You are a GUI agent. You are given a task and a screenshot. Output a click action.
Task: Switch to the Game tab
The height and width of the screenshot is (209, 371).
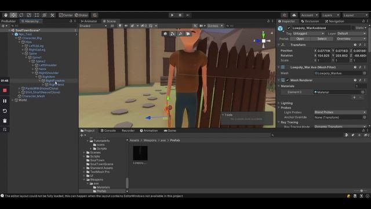point(170,131)
